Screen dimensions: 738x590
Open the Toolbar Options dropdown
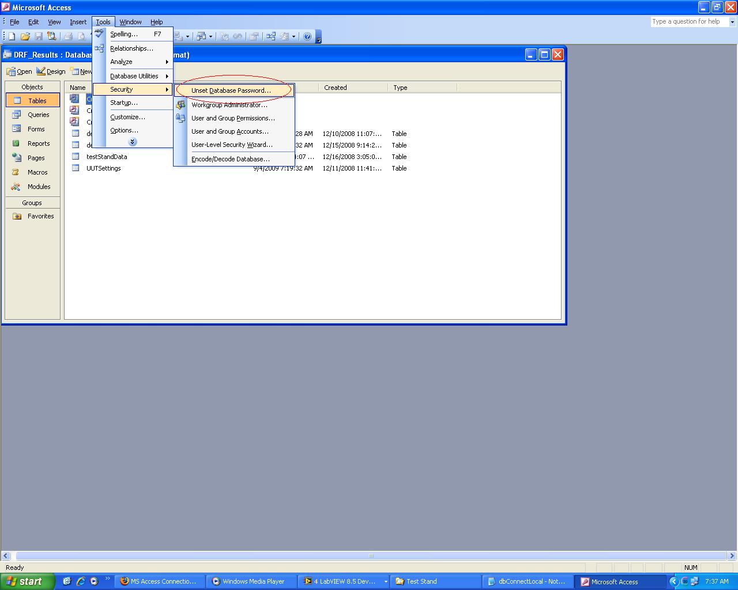(319, 37)
